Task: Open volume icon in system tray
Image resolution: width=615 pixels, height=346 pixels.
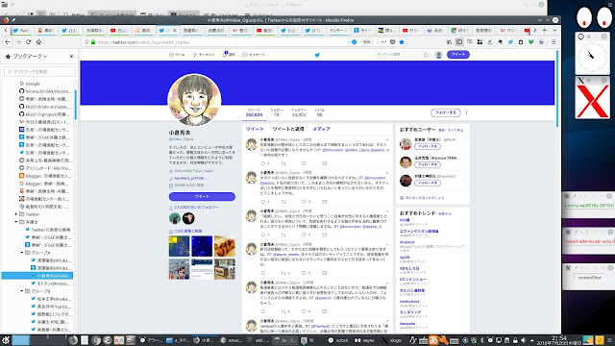Action: tap(523, 340)
